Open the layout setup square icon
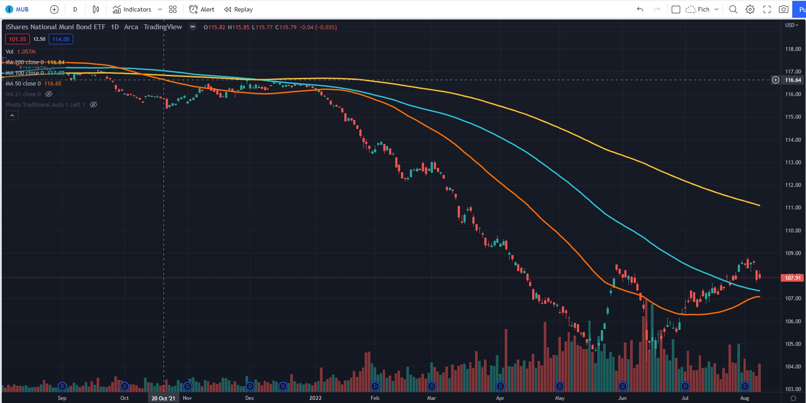806x403 pixels. tap(676, 9)
